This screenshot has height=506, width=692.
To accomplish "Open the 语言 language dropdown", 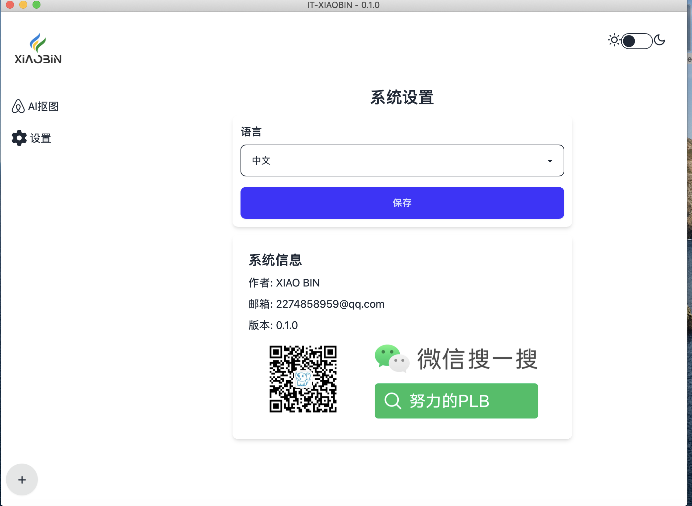I will [x=402, y=160].
